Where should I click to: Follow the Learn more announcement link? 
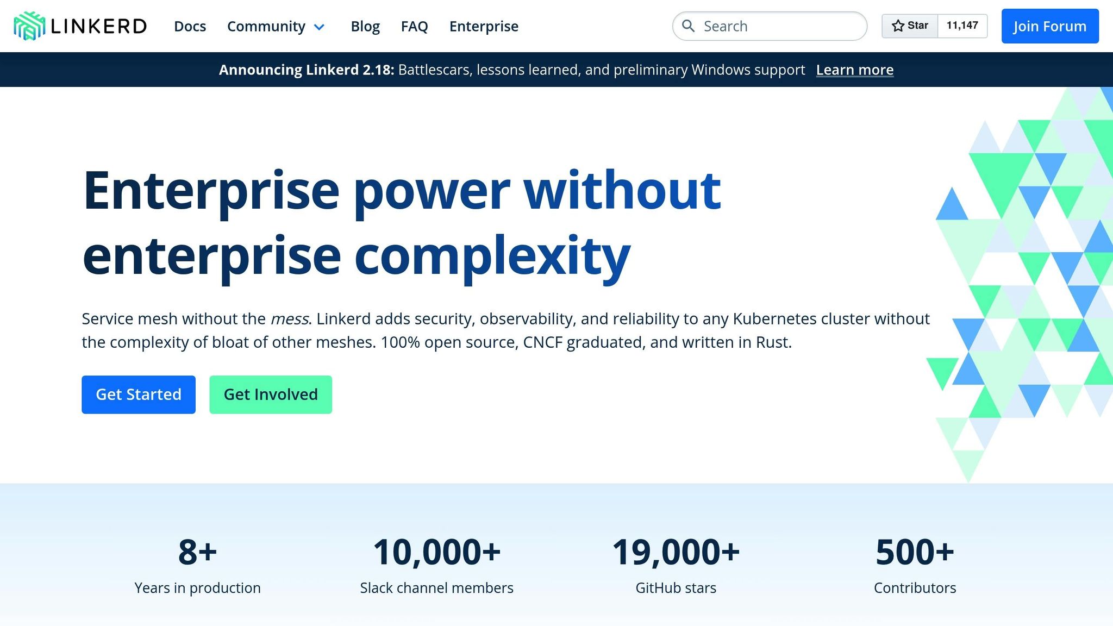[x=854, y=70]
